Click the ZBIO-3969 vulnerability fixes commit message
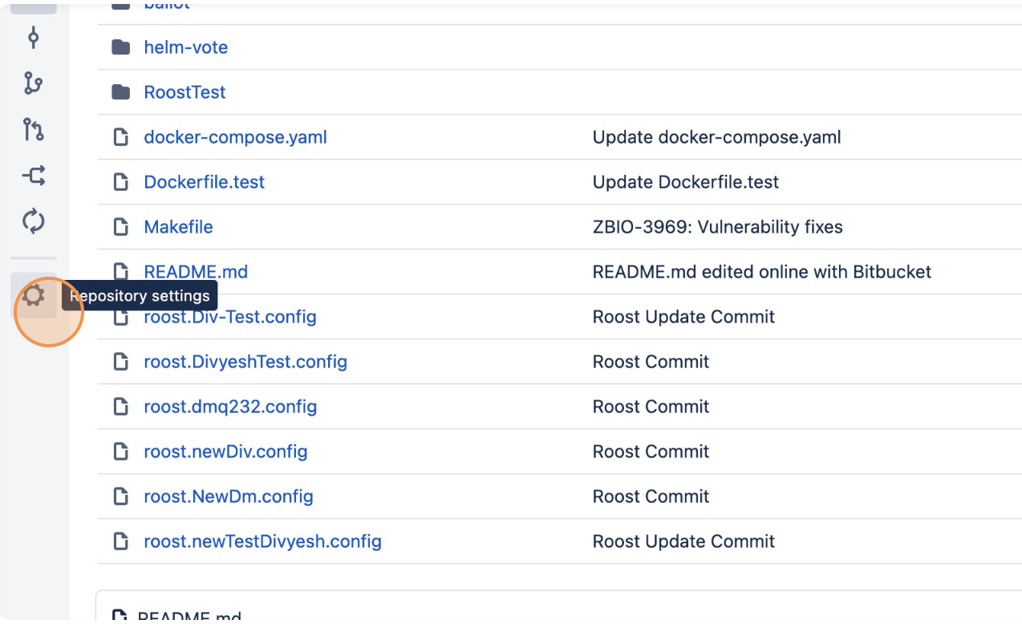Viewport: 1022px width, 624px height. point(716,227)
